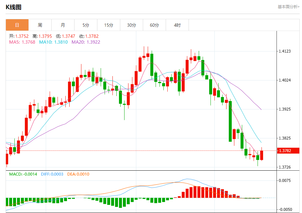
Task: Open the 基本面分析 link
Action: pos(288,7)
